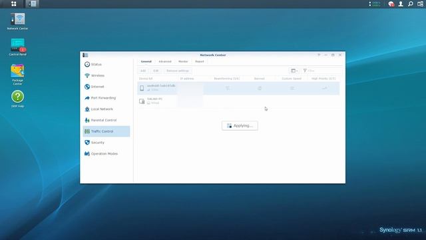
Task: Click the Remove settings button
Action: pyautogui.click(x=178, y=71)
